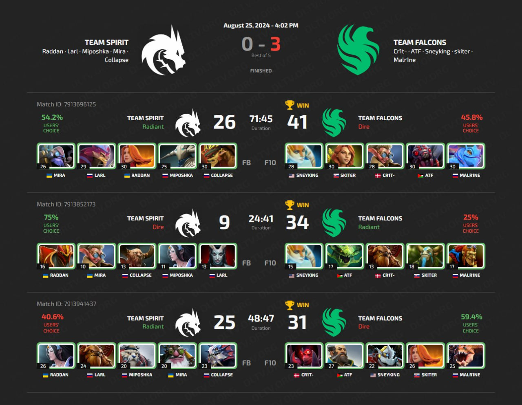Click the TEAM FALCONS header name

[420, 42]
